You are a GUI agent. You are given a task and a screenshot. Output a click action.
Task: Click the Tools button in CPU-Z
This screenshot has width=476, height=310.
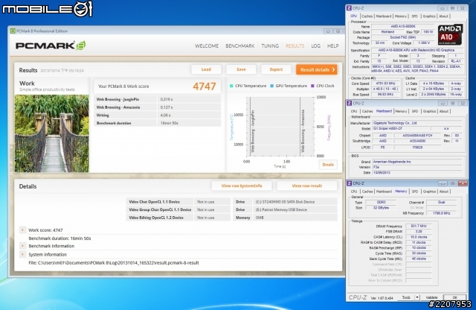pyautogui.click(x=406, y=297)
